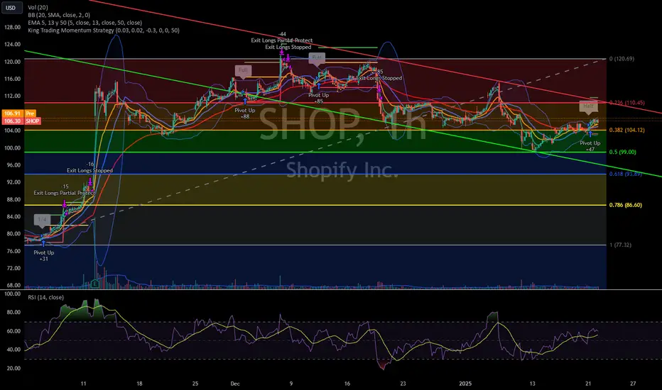Select Fibonacci level 1 (77.32) label
Image resolution: width=662 pixels, height=390 pixels.
pos(620,245)
